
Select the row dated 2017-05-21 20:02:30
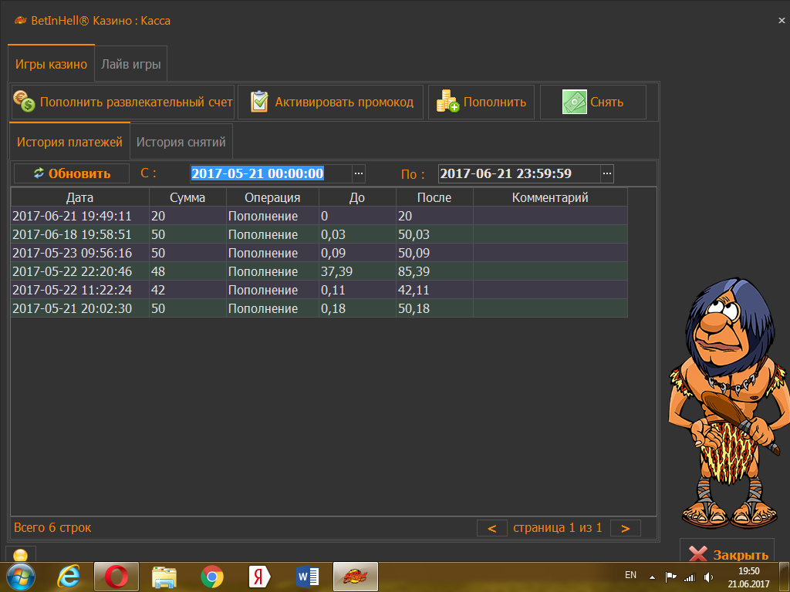319,308
